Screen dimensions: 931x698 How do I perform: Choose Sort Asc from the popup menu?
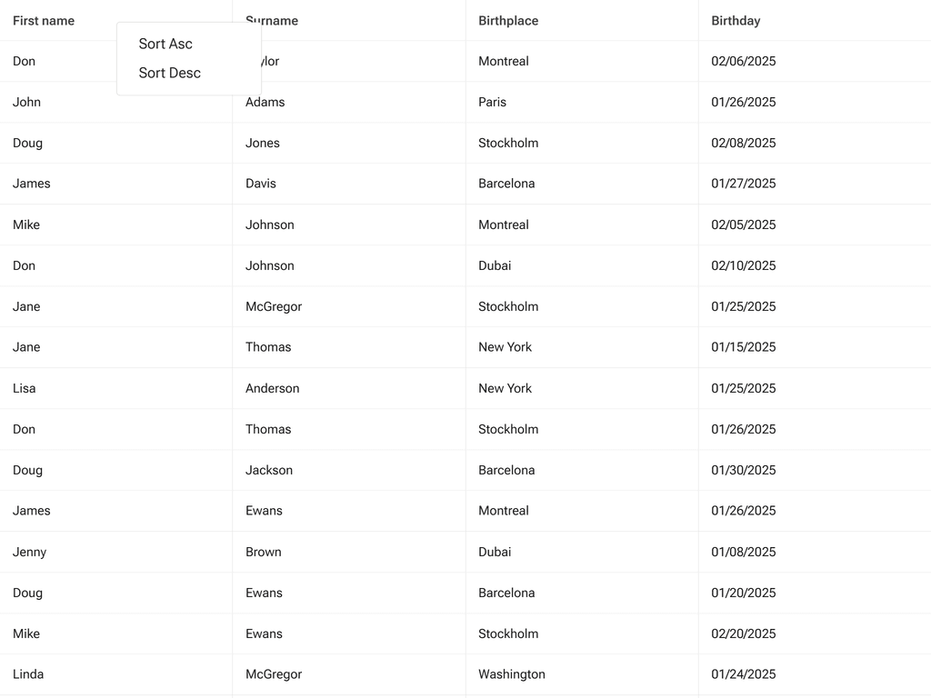click(x=165, y=44)
